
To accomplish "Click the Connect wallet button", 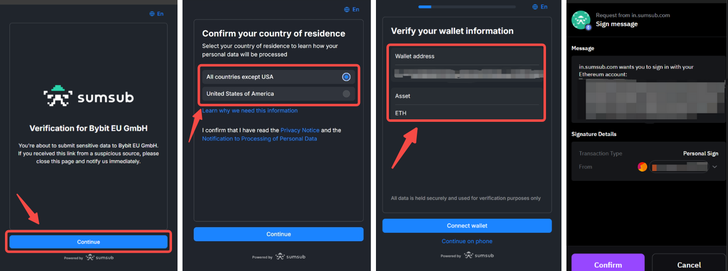I will pos(467,226).
